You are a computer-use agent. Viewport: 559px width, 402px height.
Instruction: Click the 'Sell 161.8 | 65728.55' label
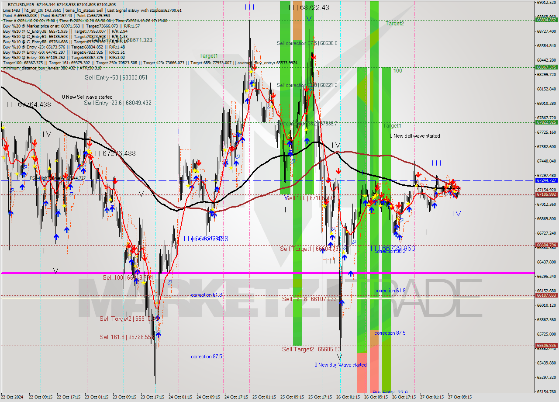point(127,337)
